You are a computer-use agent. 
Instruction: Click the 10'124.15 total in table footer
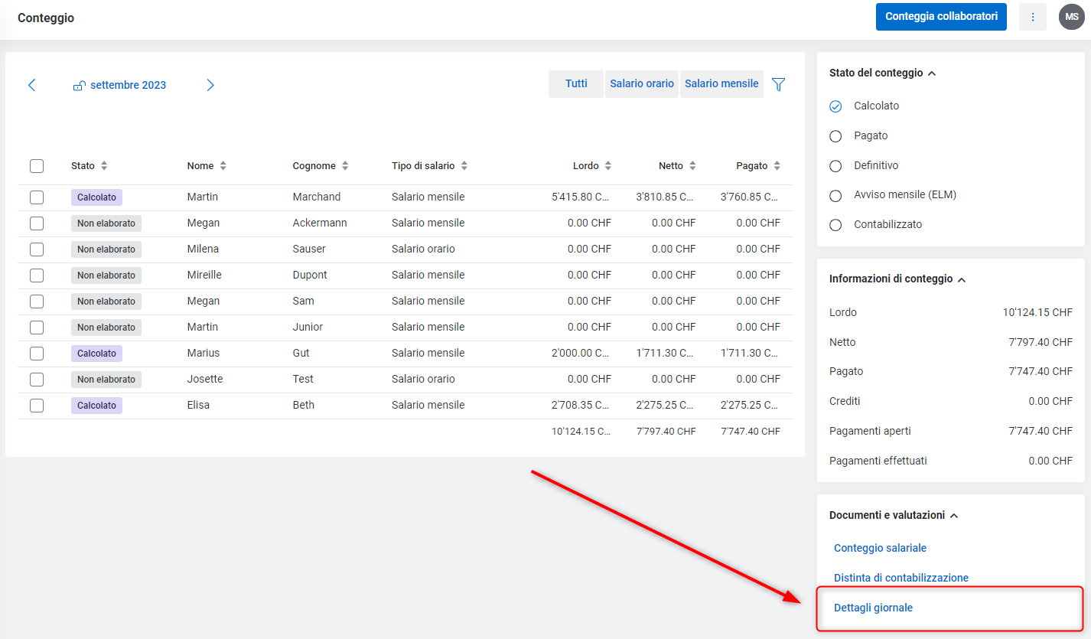[580, 432]
